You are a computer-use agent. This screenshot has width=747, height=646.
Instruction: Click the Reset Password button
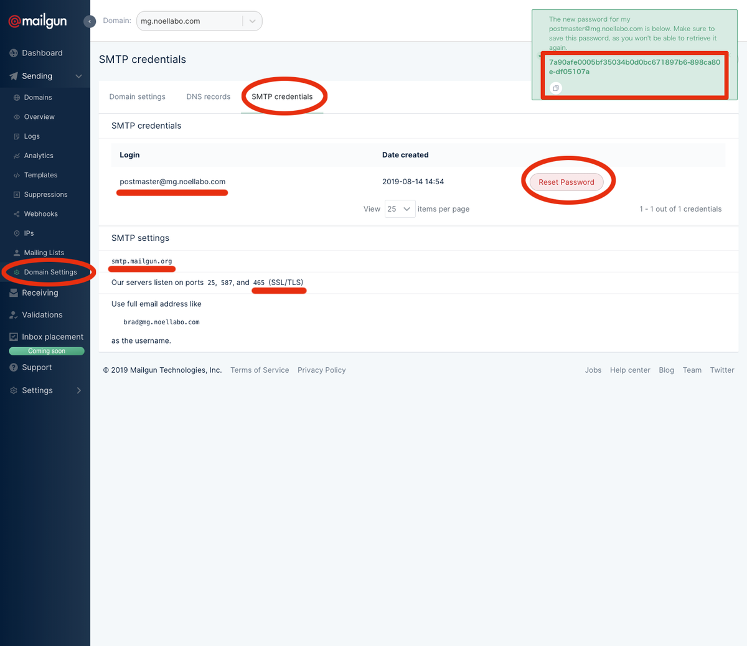tap(566, 182)
